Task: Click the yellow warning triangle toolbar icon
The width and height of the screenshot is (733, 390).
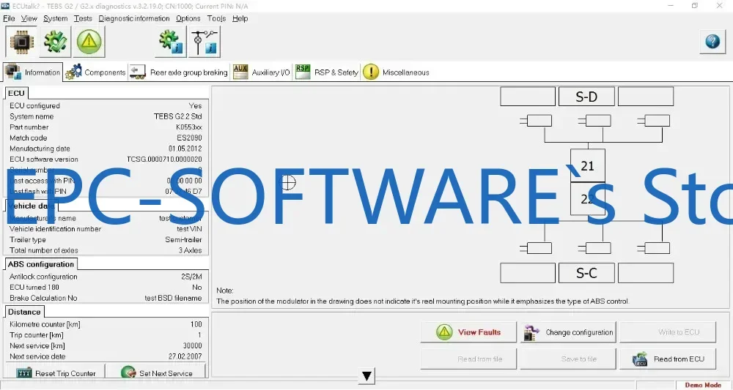Action: pyautogui.click(x=89, y=42)
